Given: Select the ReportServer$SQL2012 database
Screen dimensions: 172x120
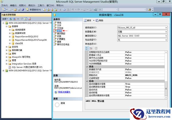Looking at the screenshot, I should [x=27, y=36].
